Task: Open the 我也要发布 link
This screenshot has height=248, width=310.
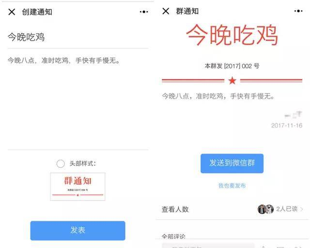Action: click(x=232, y=186)
